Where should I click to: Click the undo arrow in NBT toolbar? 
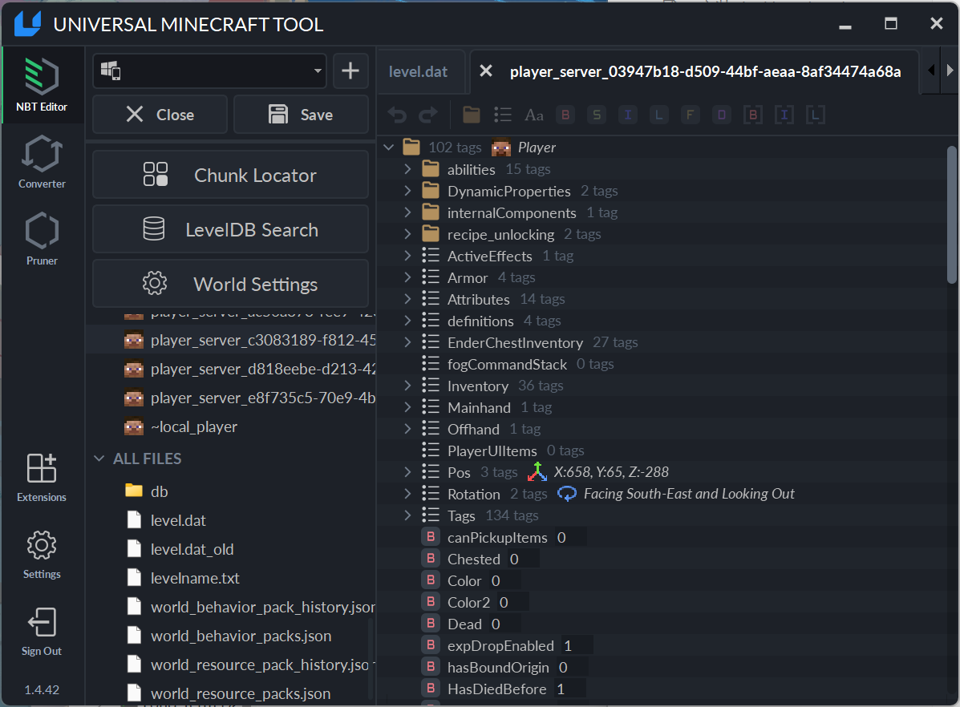tap(397, 115)
